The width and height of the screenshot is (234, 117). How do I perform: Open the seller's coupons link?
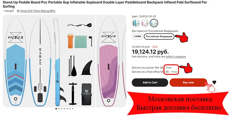point(176,57)
